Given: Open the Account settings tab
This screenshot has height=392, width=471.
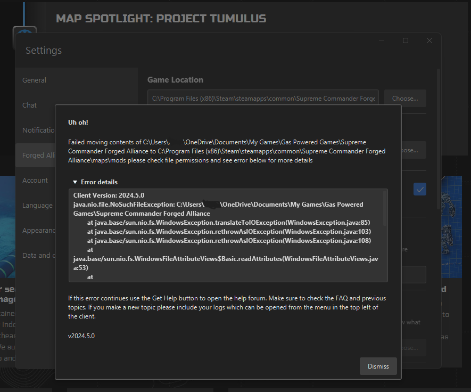Looking at the screenshot, I should [35, 181].
